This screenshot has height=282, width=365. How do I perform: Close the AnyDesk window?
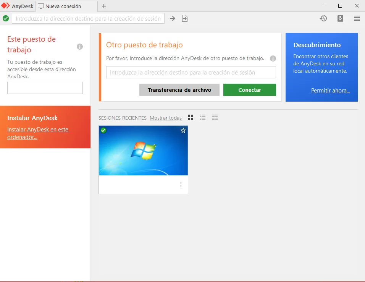click(x=357, y=6)
